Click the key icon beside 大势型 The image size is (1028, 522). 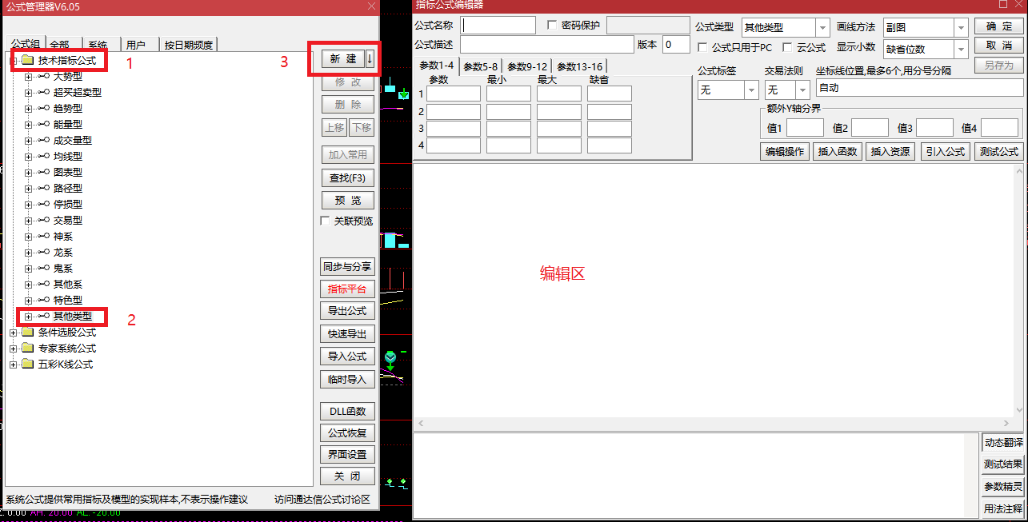pyautogui.click(x=43, y=77)
